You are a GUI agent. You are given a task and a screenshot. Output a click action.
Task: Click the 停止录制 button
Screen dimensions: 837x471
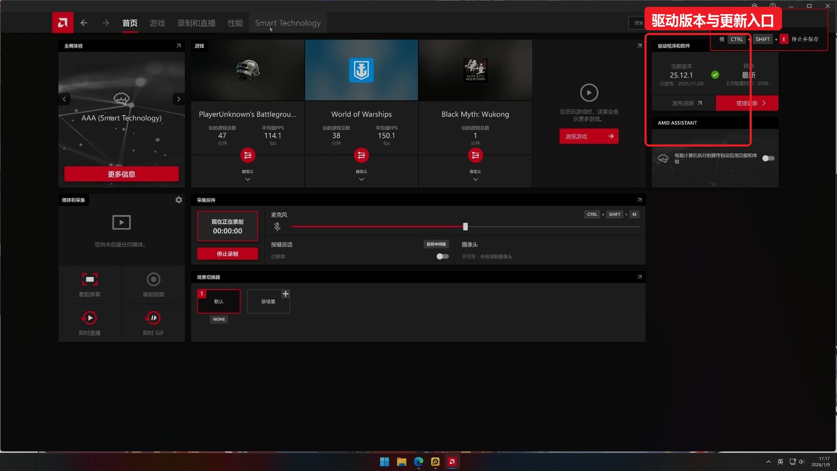pos(228,254)
